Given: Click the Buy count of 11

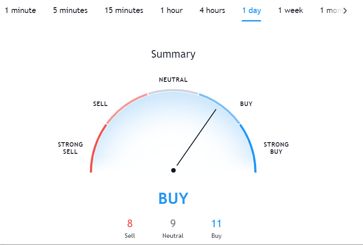Looking at the screenshot, I should (216, 224).
